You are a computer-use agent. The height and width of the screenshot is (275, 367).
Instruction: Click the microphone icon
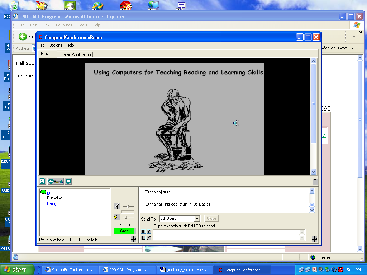(116, 206)
